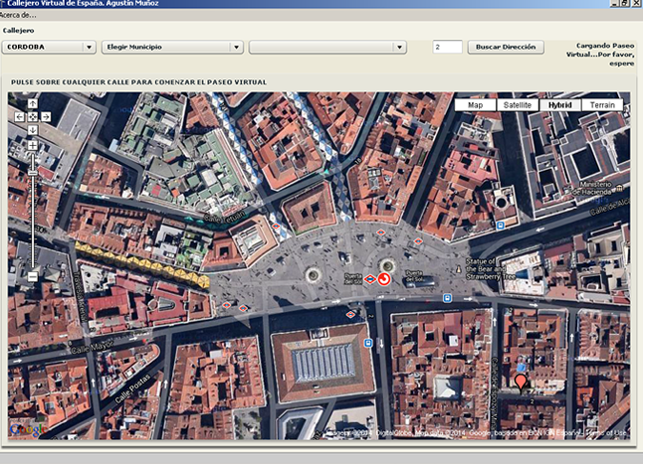The width and height of the screenshot is (645, 464).
Task: Switch the map to Satellite view
Action: pos(517,105)
